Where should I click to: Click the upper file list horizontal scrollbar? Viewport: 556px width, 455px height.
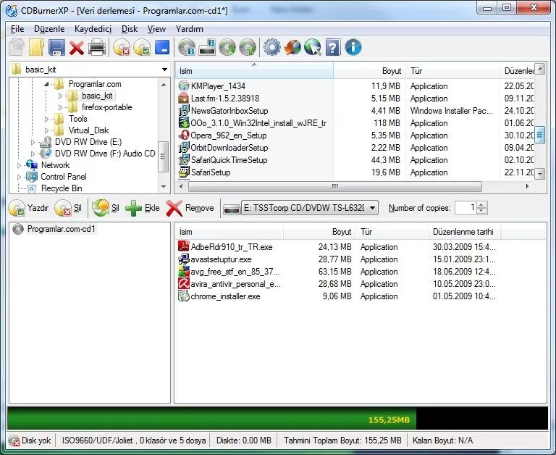(x=334, y=186)
